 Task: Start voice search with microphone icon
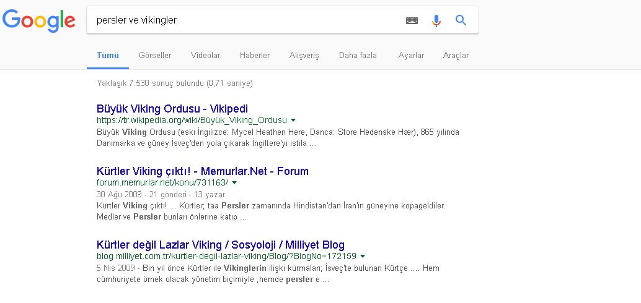pyautogui.click(x=436, y=20)
